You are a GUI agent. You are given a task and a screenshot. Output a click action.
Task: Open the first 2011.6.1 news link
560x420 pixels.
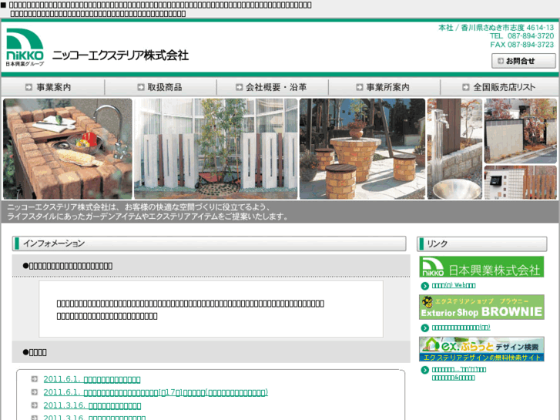[x=92, y=379]
